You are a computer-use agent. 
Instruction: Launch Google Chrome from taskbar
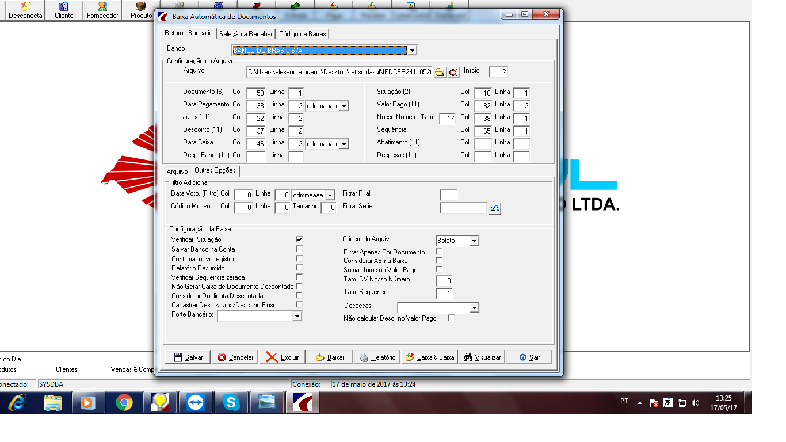pyautogui.click(x=124, y=402)
